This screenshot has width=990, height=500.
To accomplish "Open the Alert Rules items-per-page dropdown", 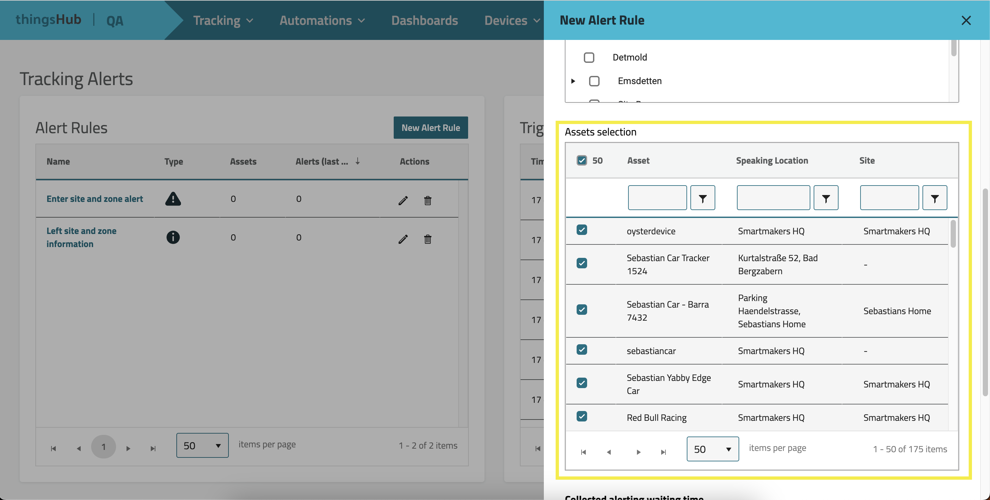I will click(x=202, y=445).
